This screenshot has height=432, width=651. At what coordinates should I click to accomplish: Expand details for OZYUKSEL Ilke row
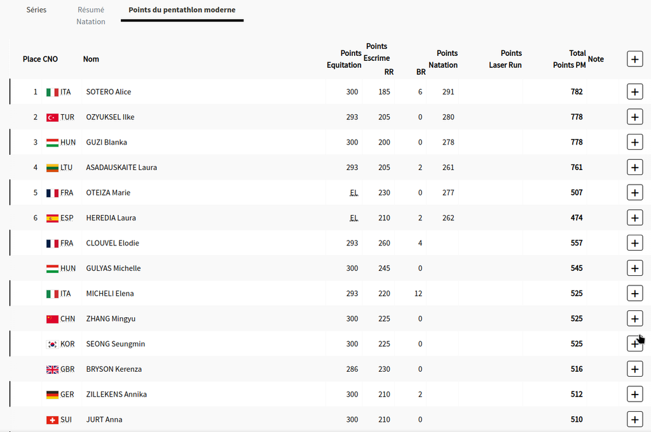point(634,117)
